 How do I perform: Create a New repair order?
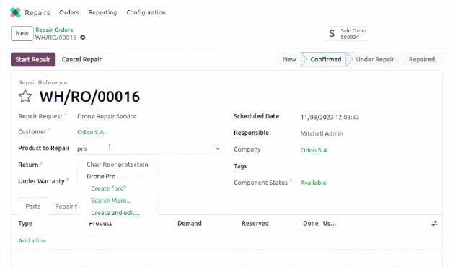click(22, 33)
